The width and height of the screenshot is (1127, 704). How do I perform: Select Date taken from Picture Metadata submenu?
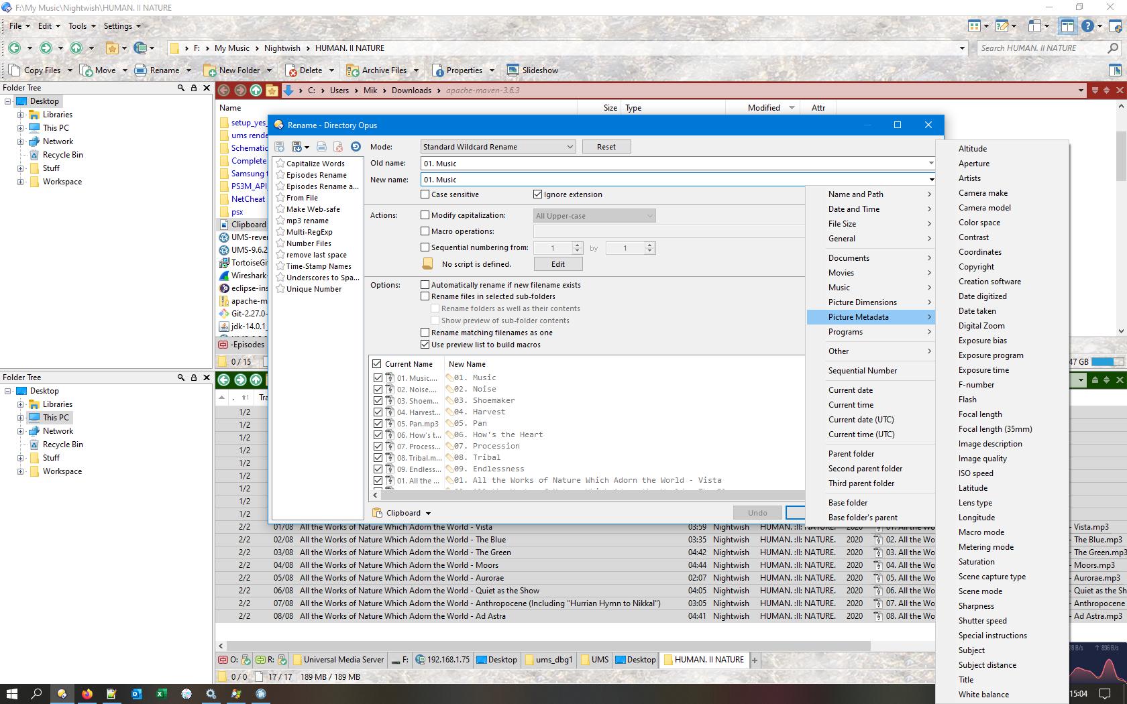(977, 311)
